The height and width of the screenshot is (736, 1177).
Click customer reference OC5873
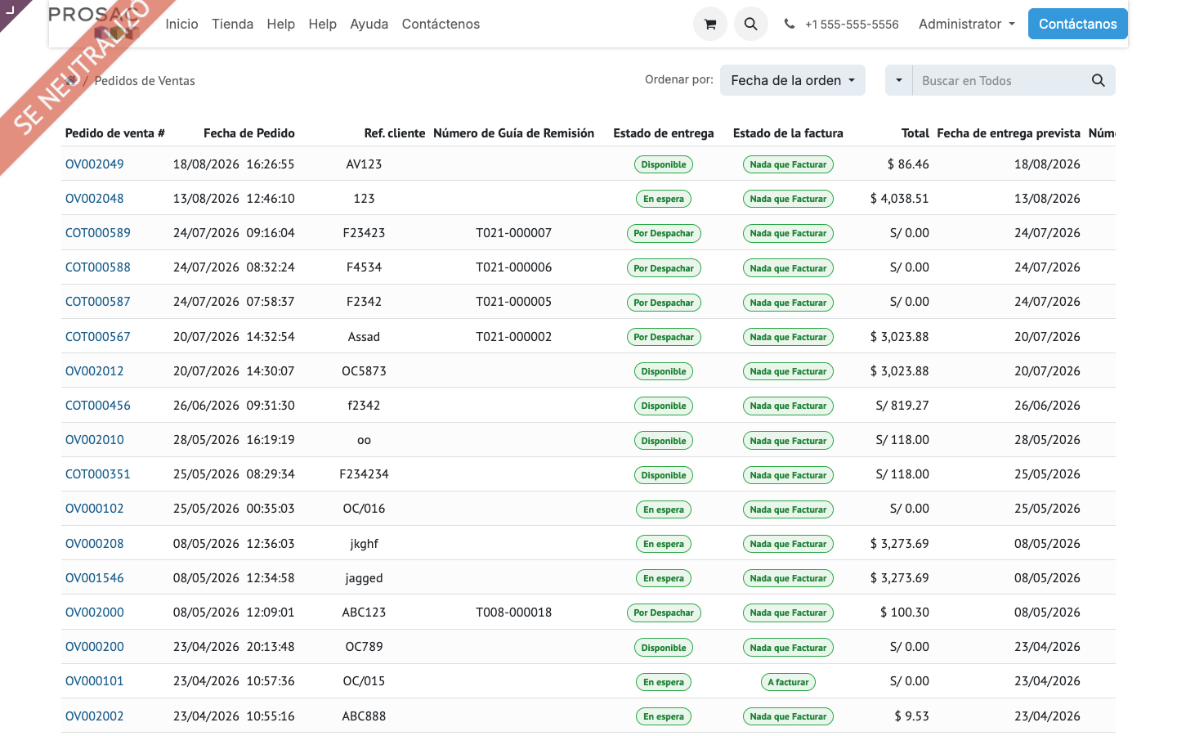(364, 370)
